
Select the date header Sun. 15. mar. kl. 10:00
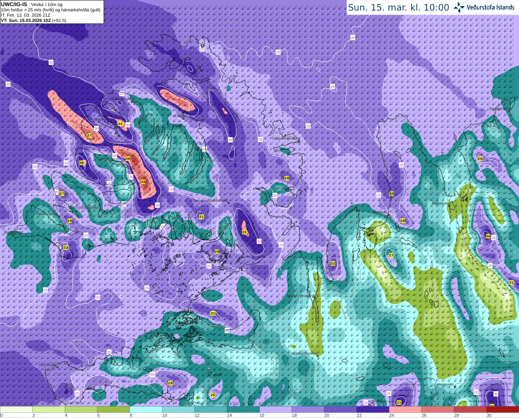pyautogui.click(x=399, y=7)
